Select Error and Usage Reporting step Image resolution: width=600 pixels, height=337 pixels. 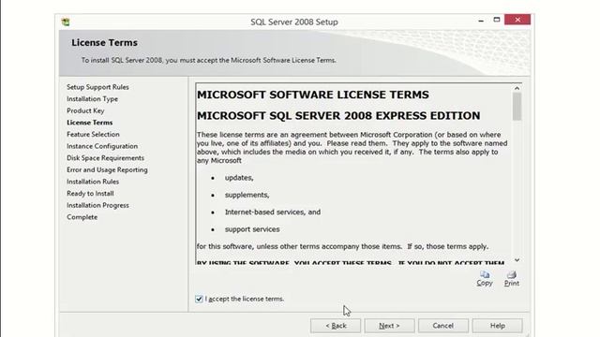point(107,170)
